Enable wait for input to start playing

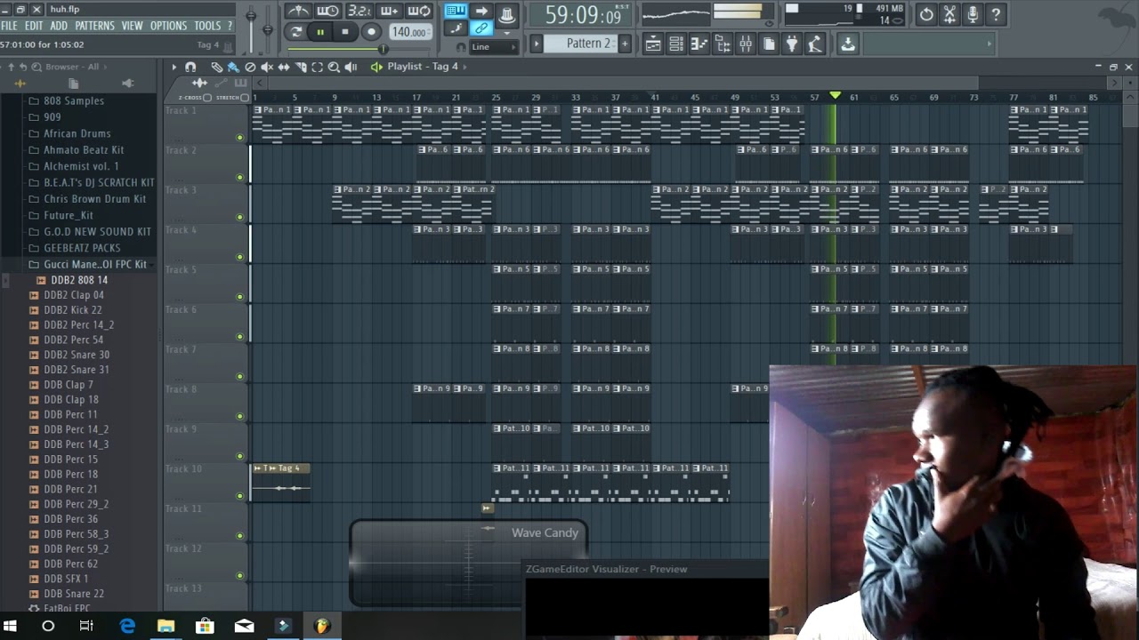click(327, 11)
